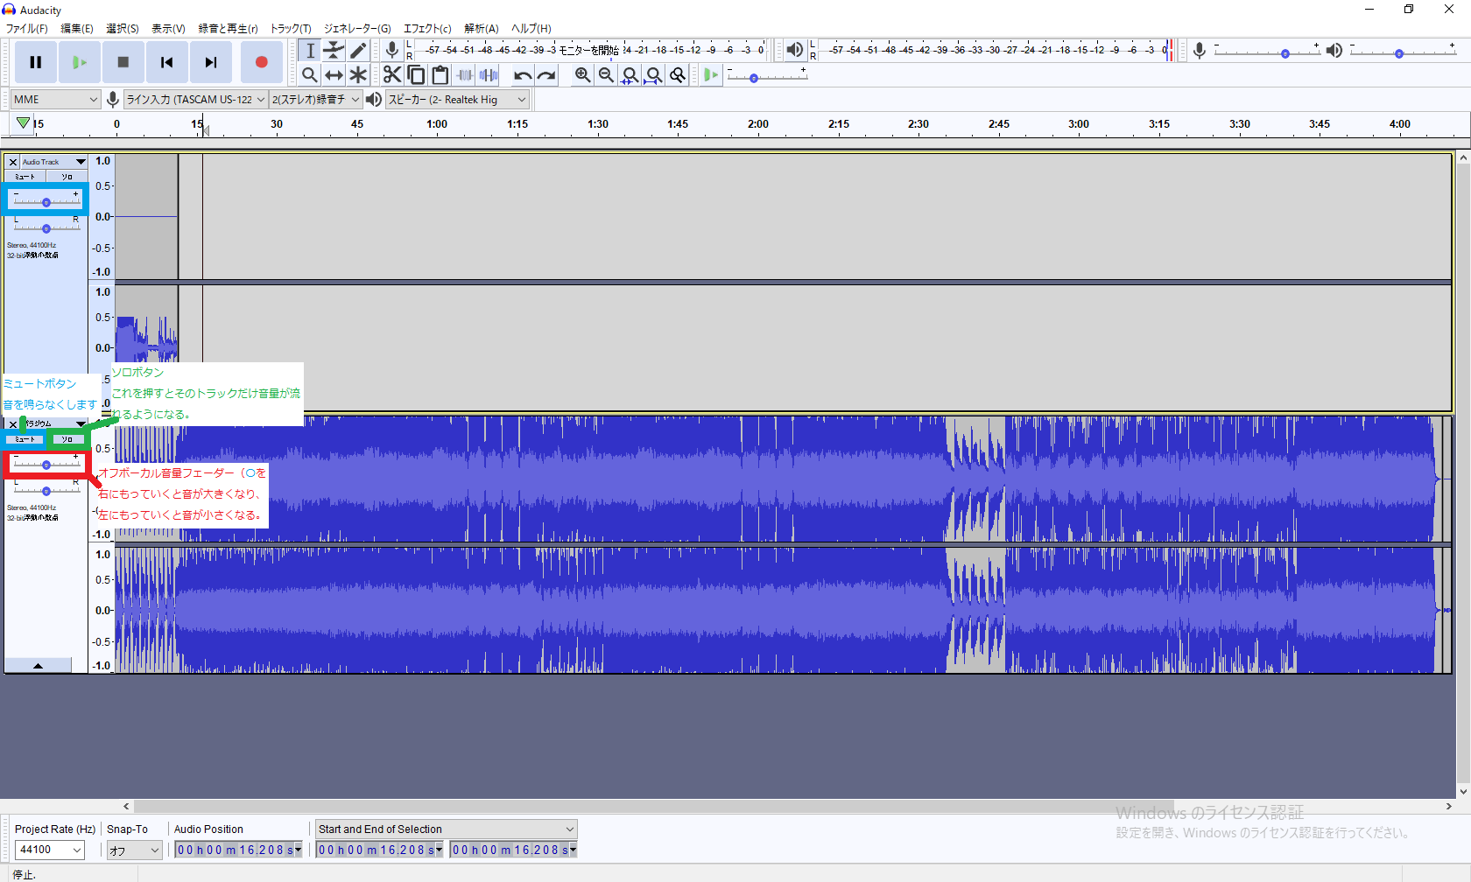Open the スピーカー Realtek playback device dropdown
This screenshot has height=882, width=1471.
tap(457, 100)
